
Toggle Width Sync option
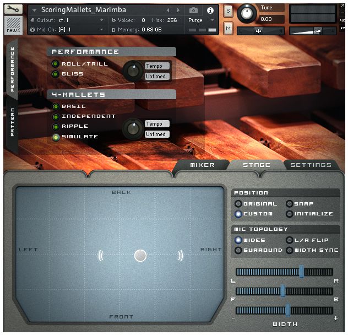[289, 250]
